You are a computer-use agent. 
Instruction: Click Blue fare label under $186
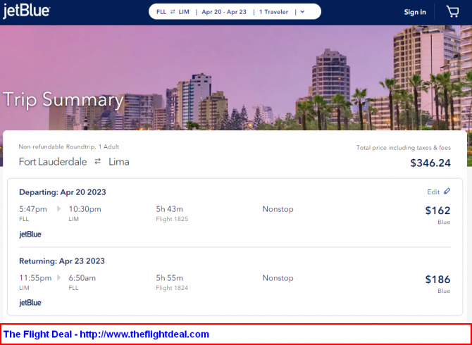(444, 291)
